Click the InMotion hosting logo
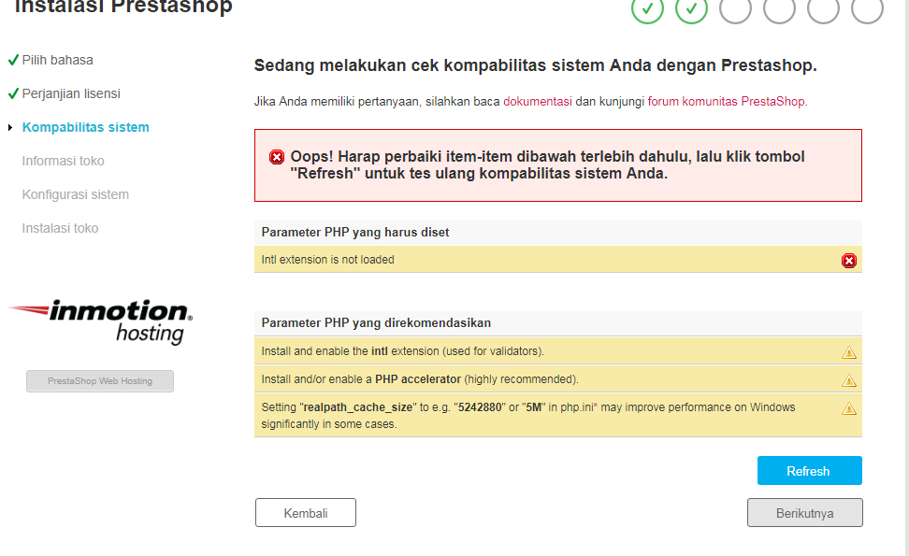909x556 pixels. tap(101, 322)
